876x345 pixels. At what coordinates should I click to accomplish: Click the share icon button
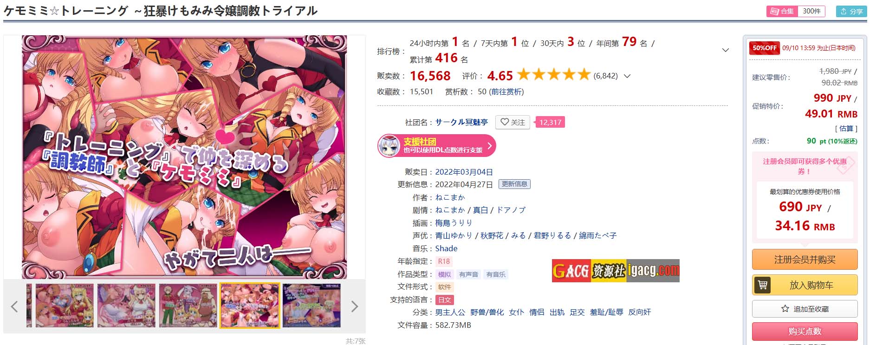(x=851, y=11)
